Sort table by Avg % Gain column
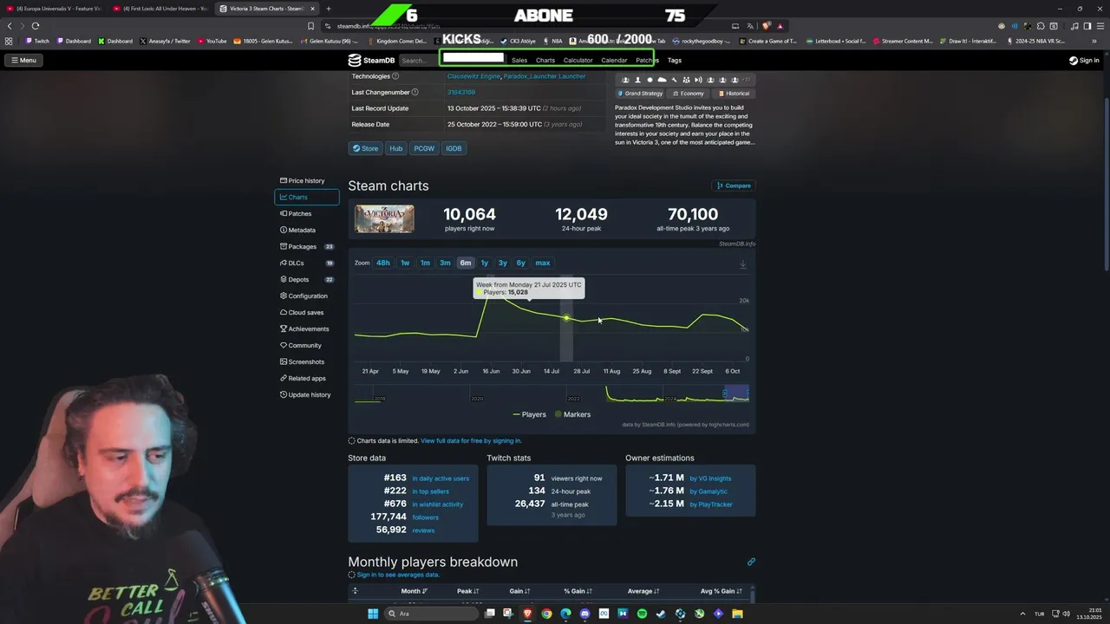 pos(723,591)
